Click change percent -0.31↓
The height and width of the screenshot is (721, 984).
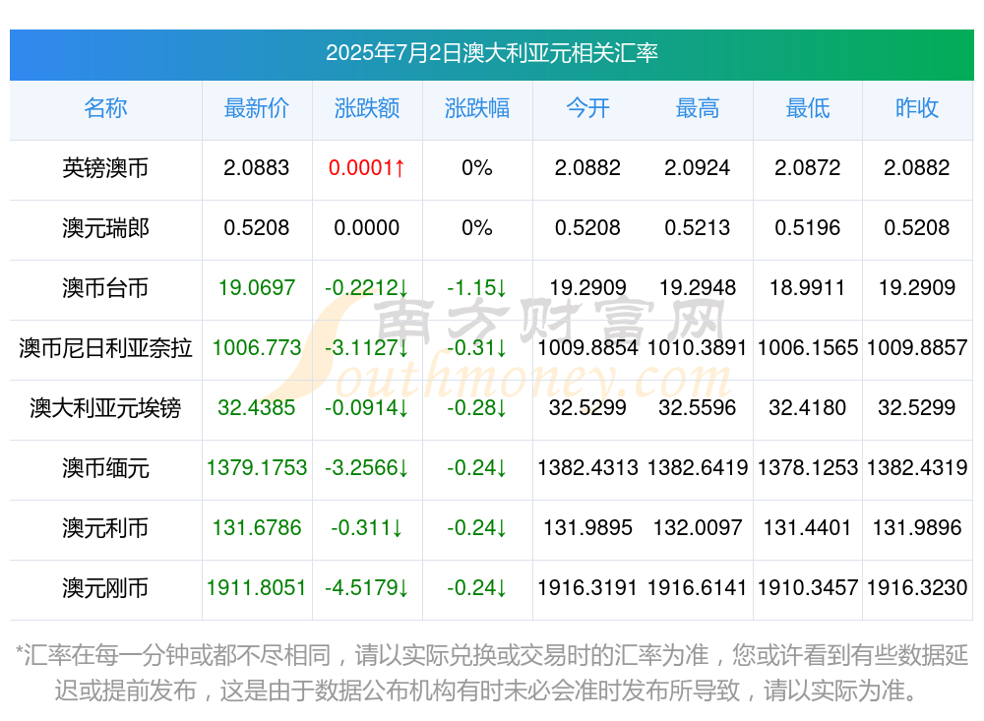pyautogui.click(x=477, y=347)
